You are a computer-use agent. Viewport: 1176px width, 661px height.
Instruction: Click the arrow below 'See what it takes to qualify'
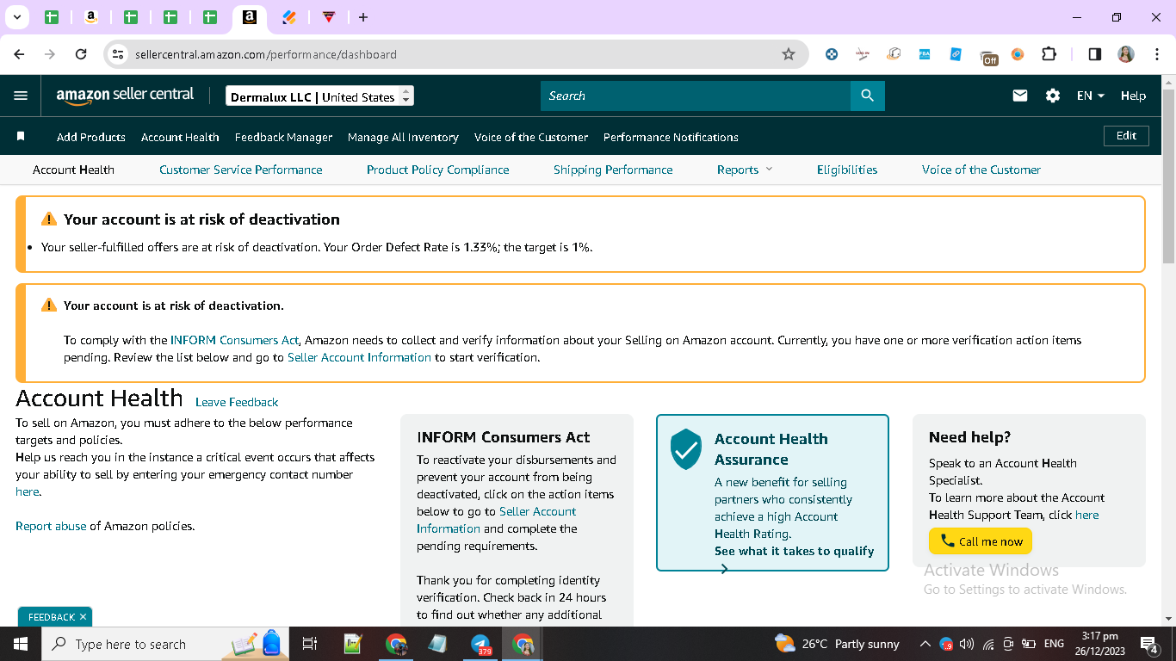click(724, 569)
